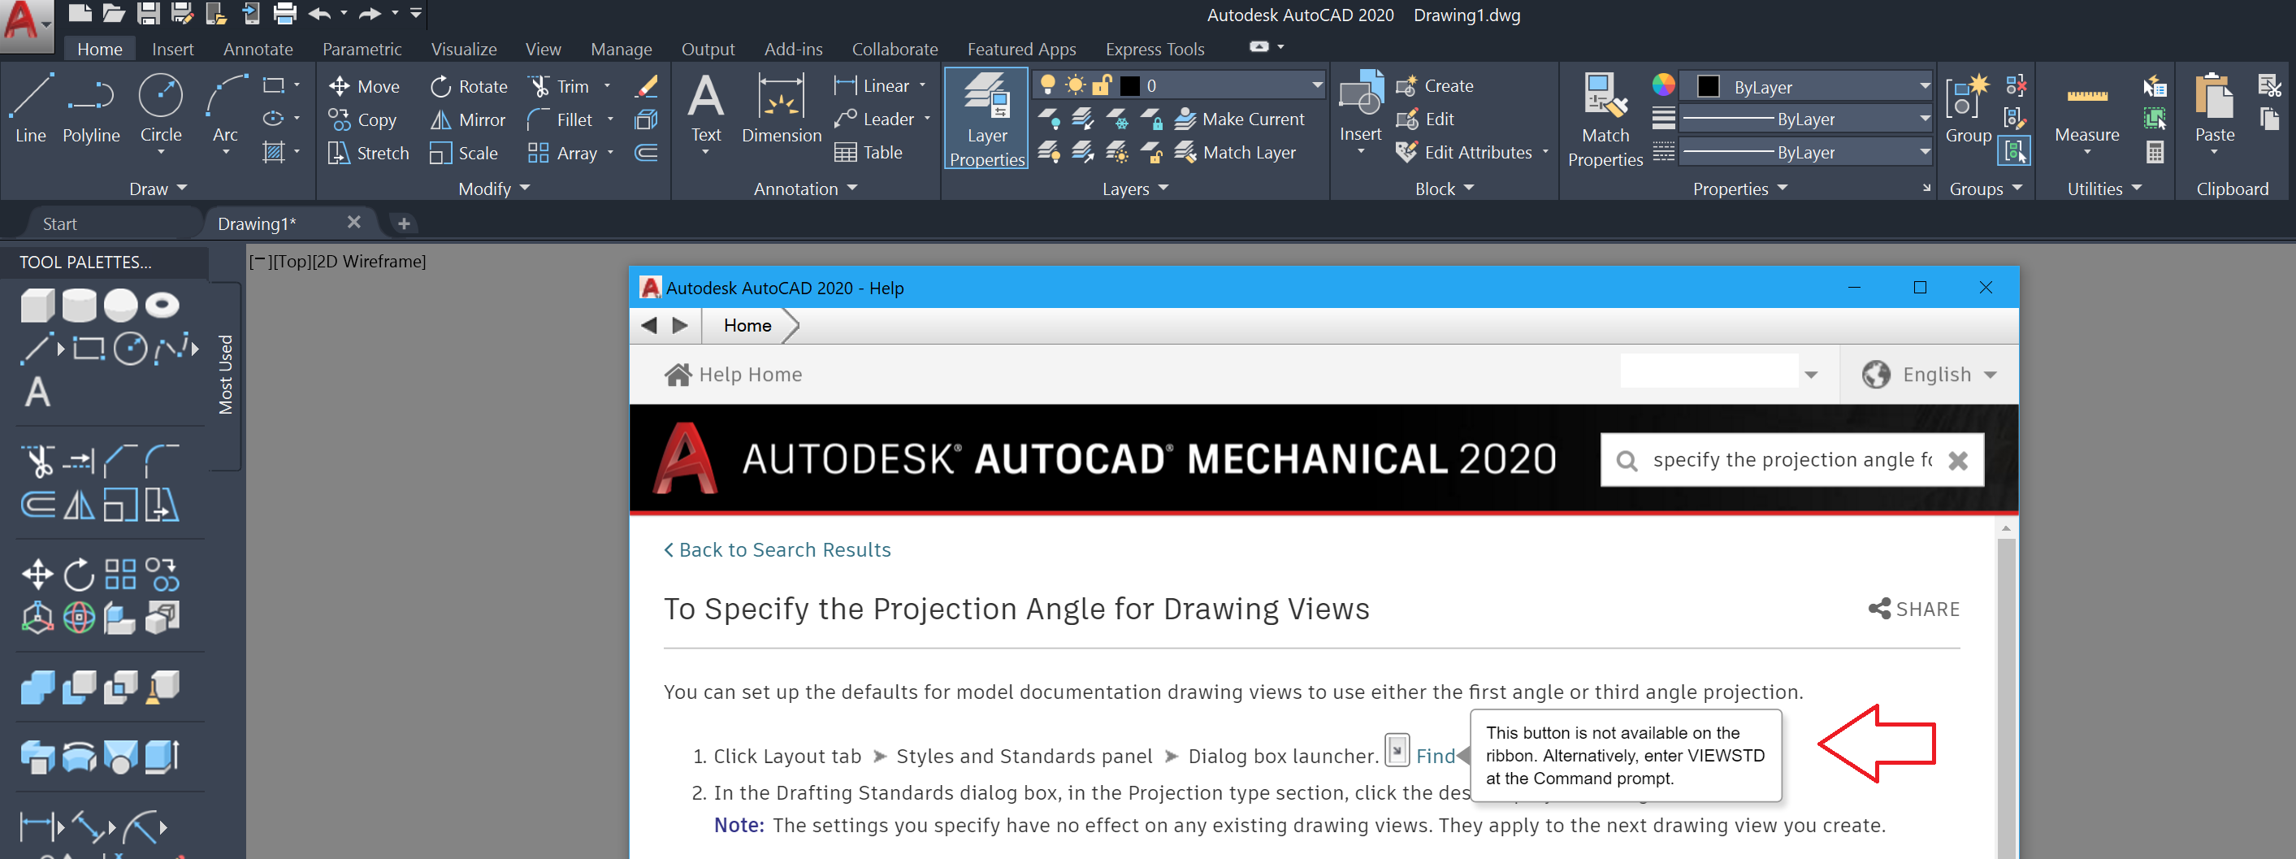Image resolution: width=2296 pixels, height=859 pixels.
Task: Open the Express Tools menu
Action: (x=1154, y=49)
